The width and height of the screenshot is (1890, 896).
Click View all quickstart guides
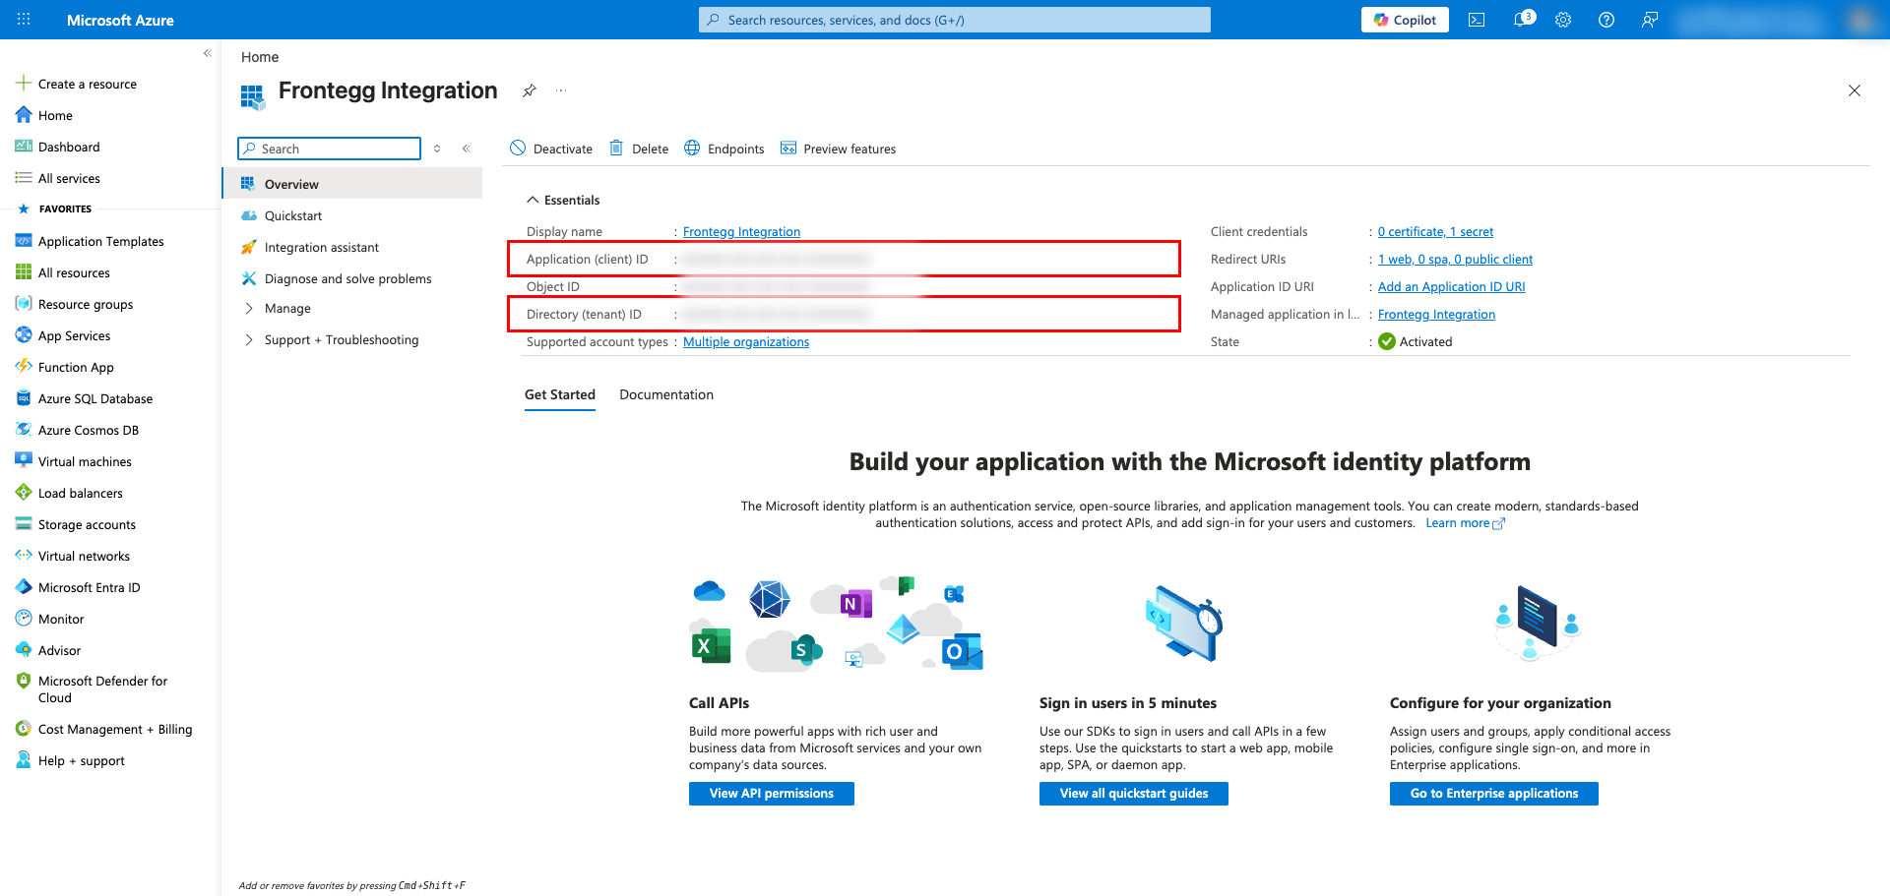[1134, 794]
